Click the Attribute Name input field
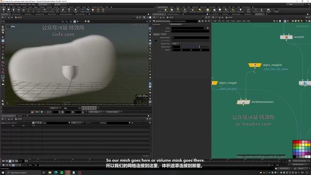Viewport: 311px width, 175px height. click(190, 37)
